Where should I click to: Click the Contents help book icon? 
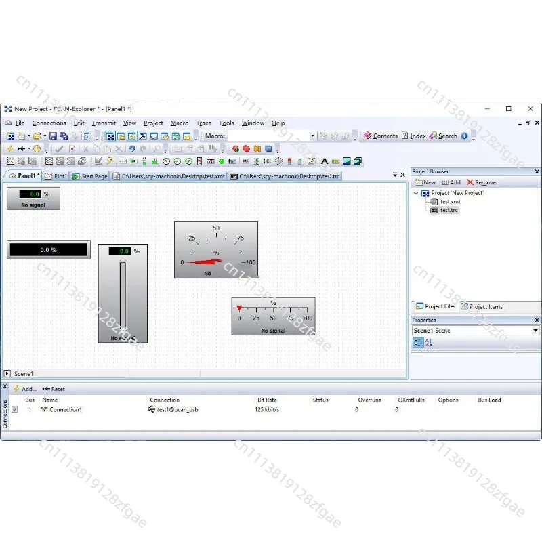coord(367,135)
